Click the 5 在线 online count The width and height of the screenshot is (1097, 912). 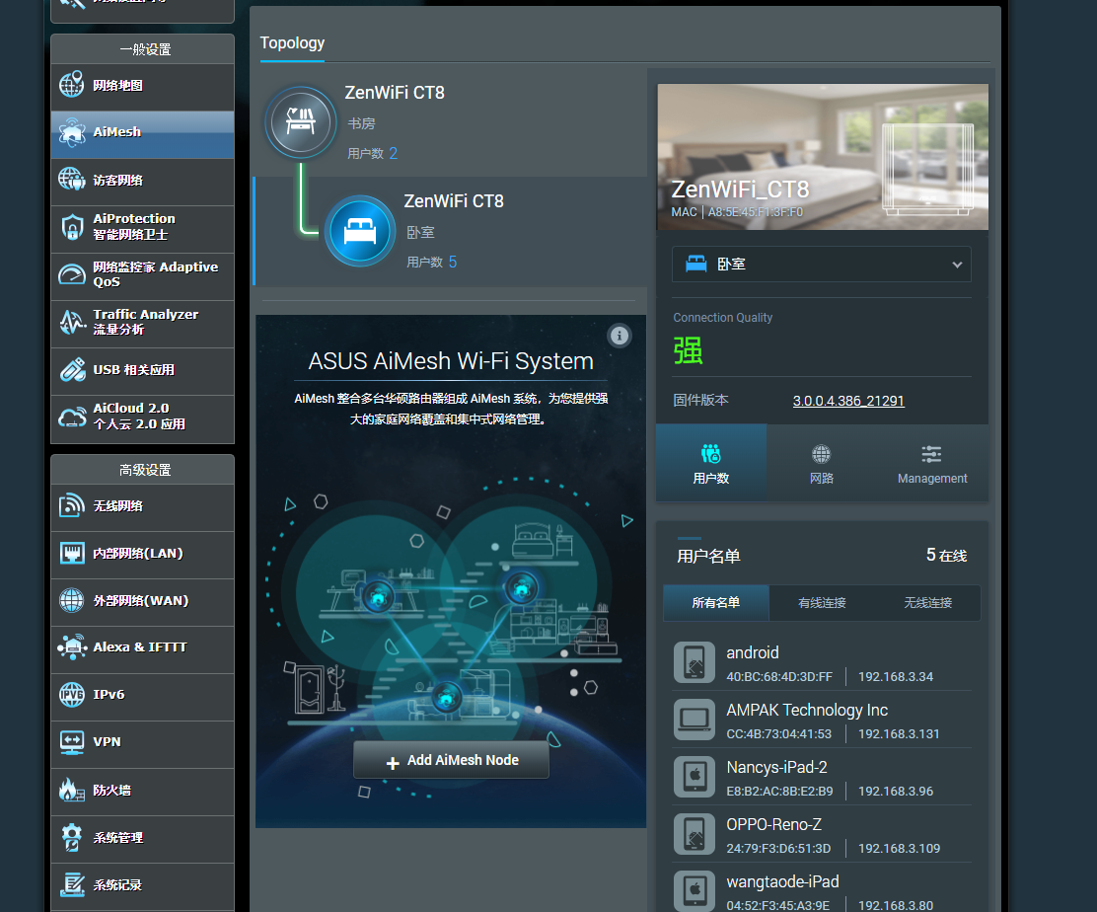tap(947, 555)
